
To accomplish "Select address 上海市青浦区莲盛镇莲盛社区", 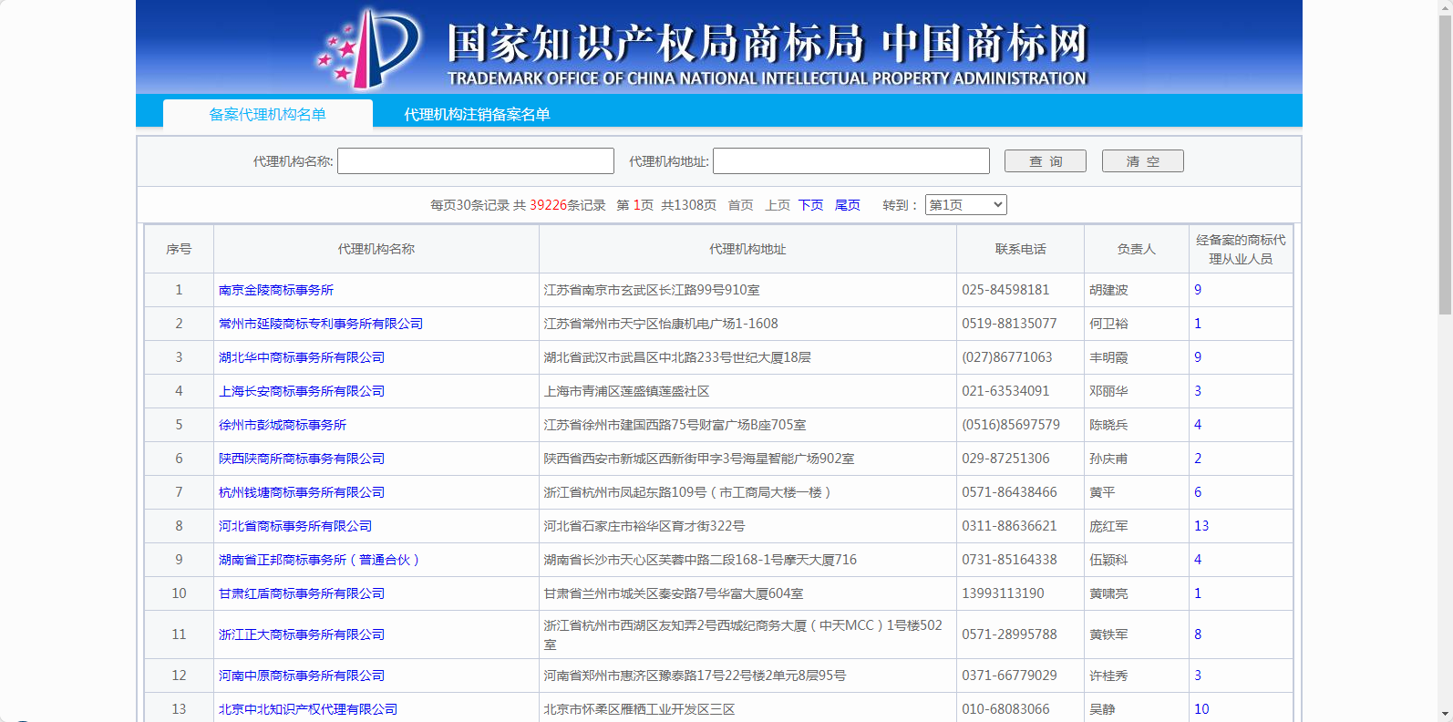I will click(x=626, y=391).
